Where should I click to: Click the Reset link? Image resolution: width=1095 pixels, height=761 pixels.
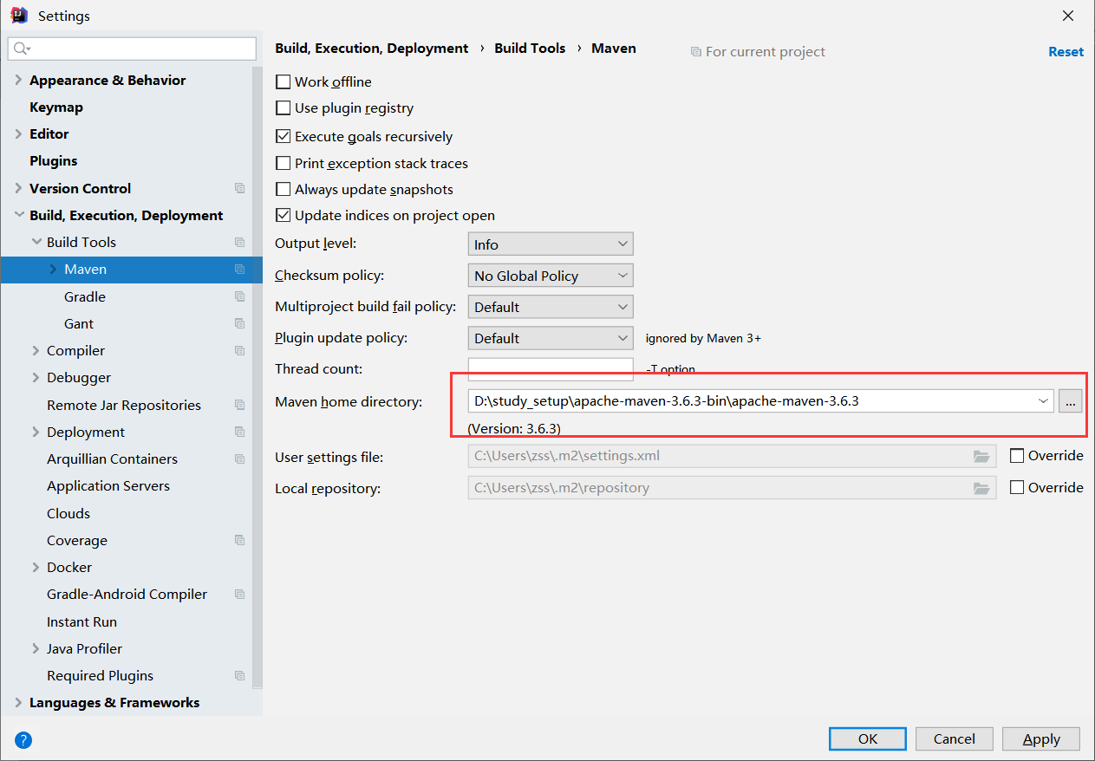click(1066, 52)
